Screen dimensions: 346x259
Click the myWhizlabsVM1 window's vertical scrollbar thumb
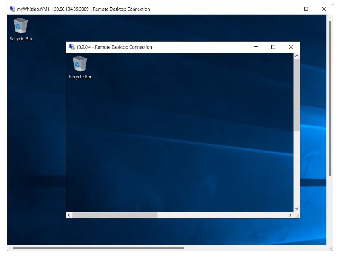[x=330, y=98]
